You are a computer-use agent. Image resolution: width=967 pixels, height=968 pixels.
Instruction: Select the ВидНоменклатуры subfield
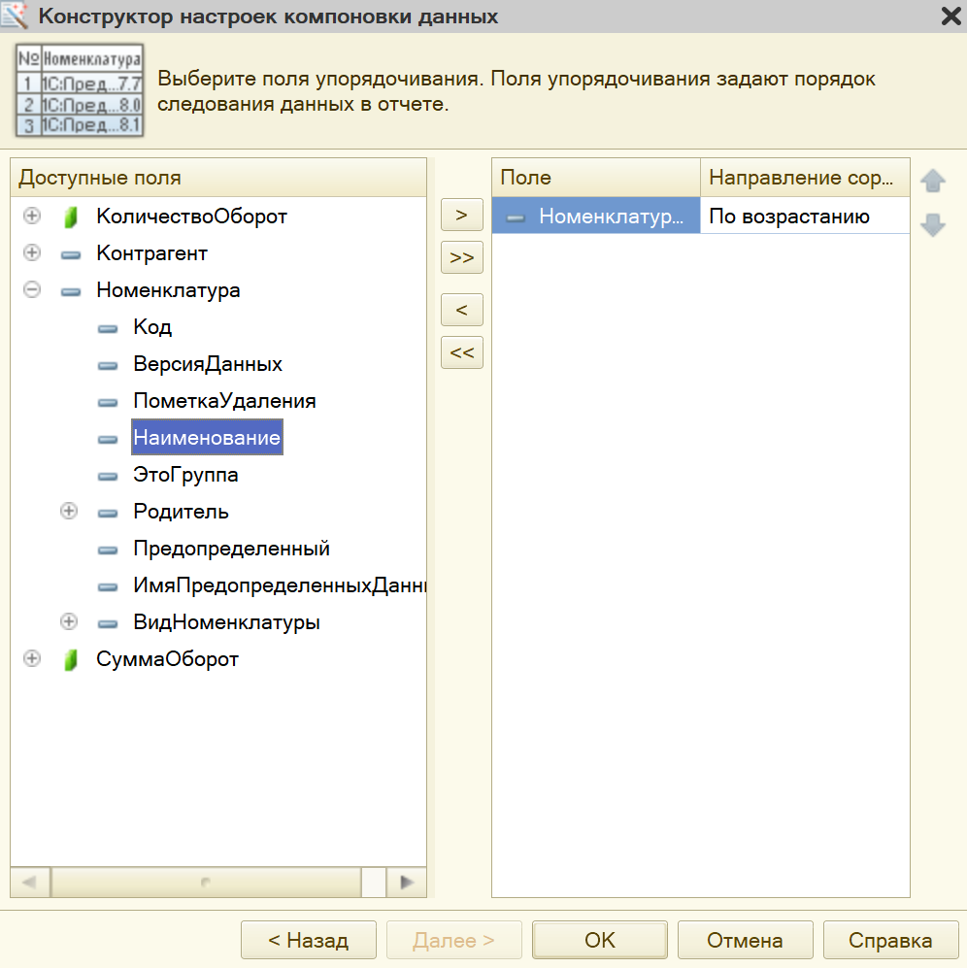[x=226, y=621]
